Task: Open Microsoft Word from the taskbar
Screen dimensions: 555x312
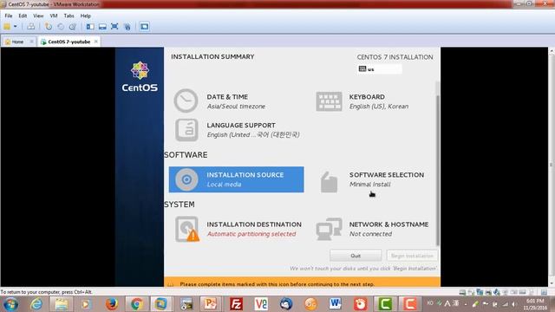Action: click(336, 304)
